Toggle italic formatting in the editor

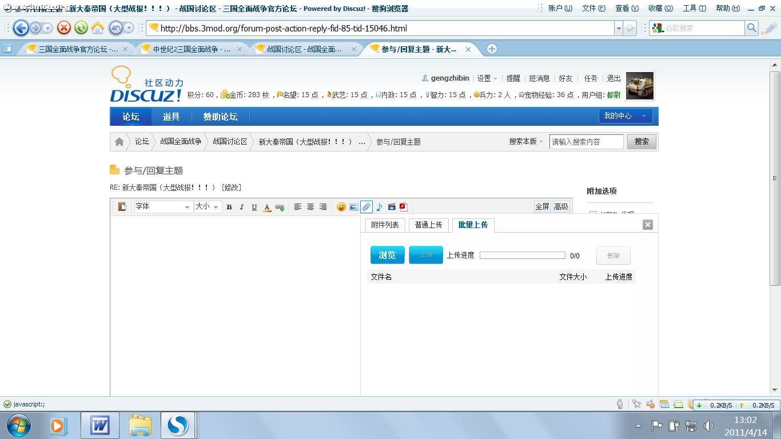point(241,207)
